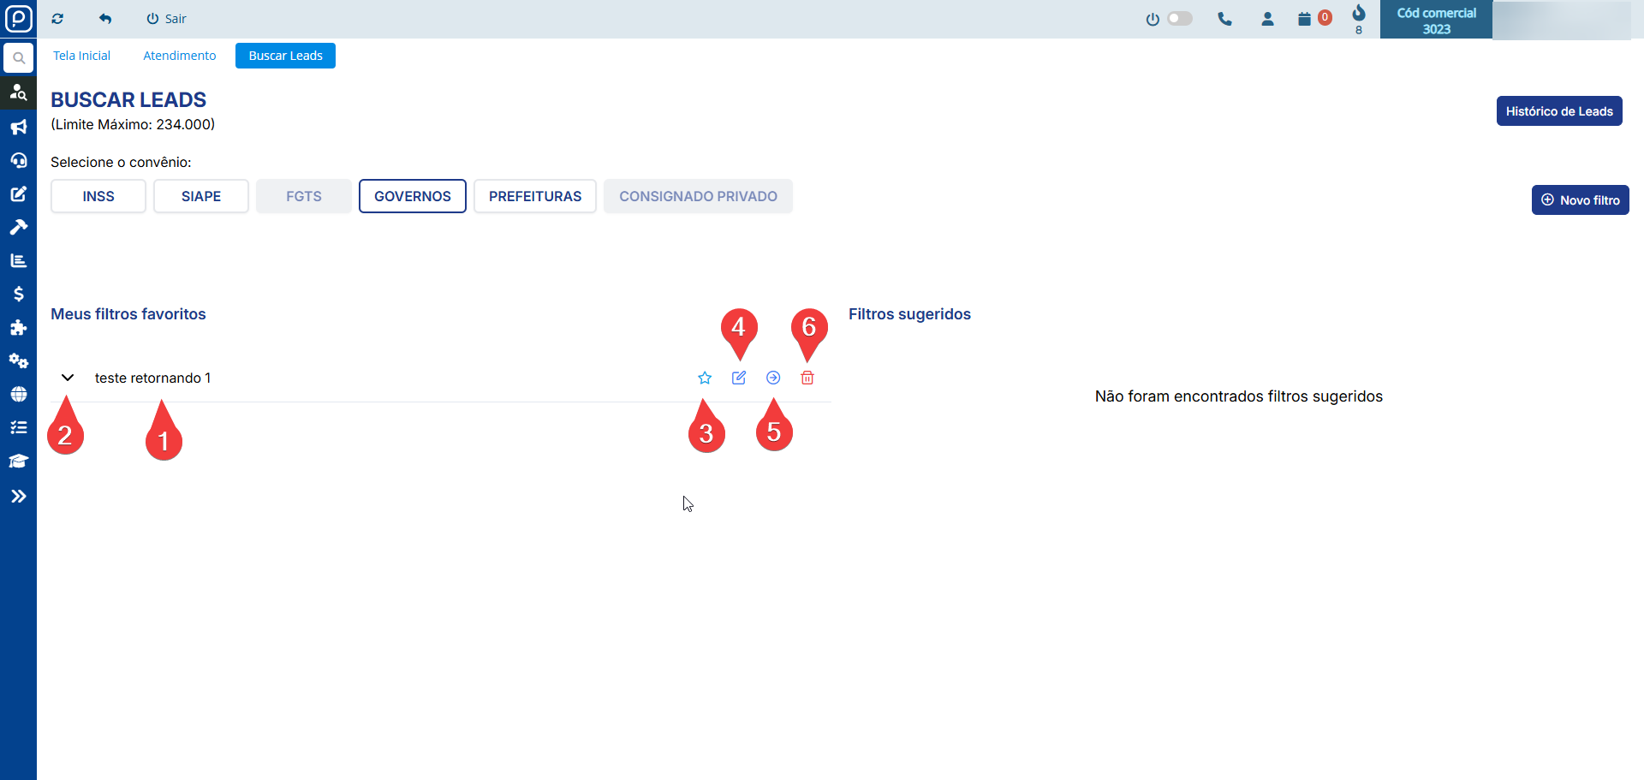Viewport: 1644px width, 780px height.
Task: Expand the sidebar with the double-arrow icon
Action: click(18, 496)
